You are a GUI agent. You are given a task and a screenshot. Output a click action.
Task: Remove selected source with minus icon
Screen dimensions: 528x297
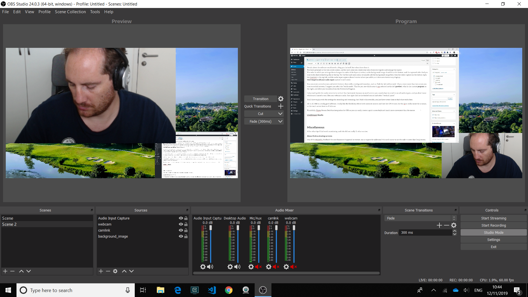tap(108, 271)
